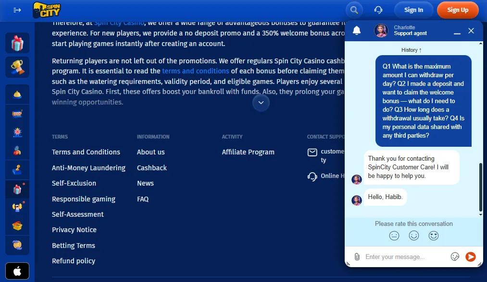487x282 pixels.
Task: Click the Apple app download button
Action: [17, 271]
